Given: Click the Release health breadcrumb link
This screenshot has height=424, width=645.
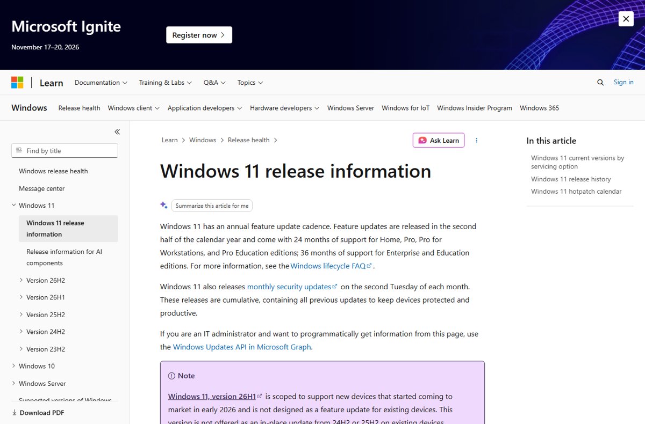Looking at the screenshot, I should tap(248, 140).
